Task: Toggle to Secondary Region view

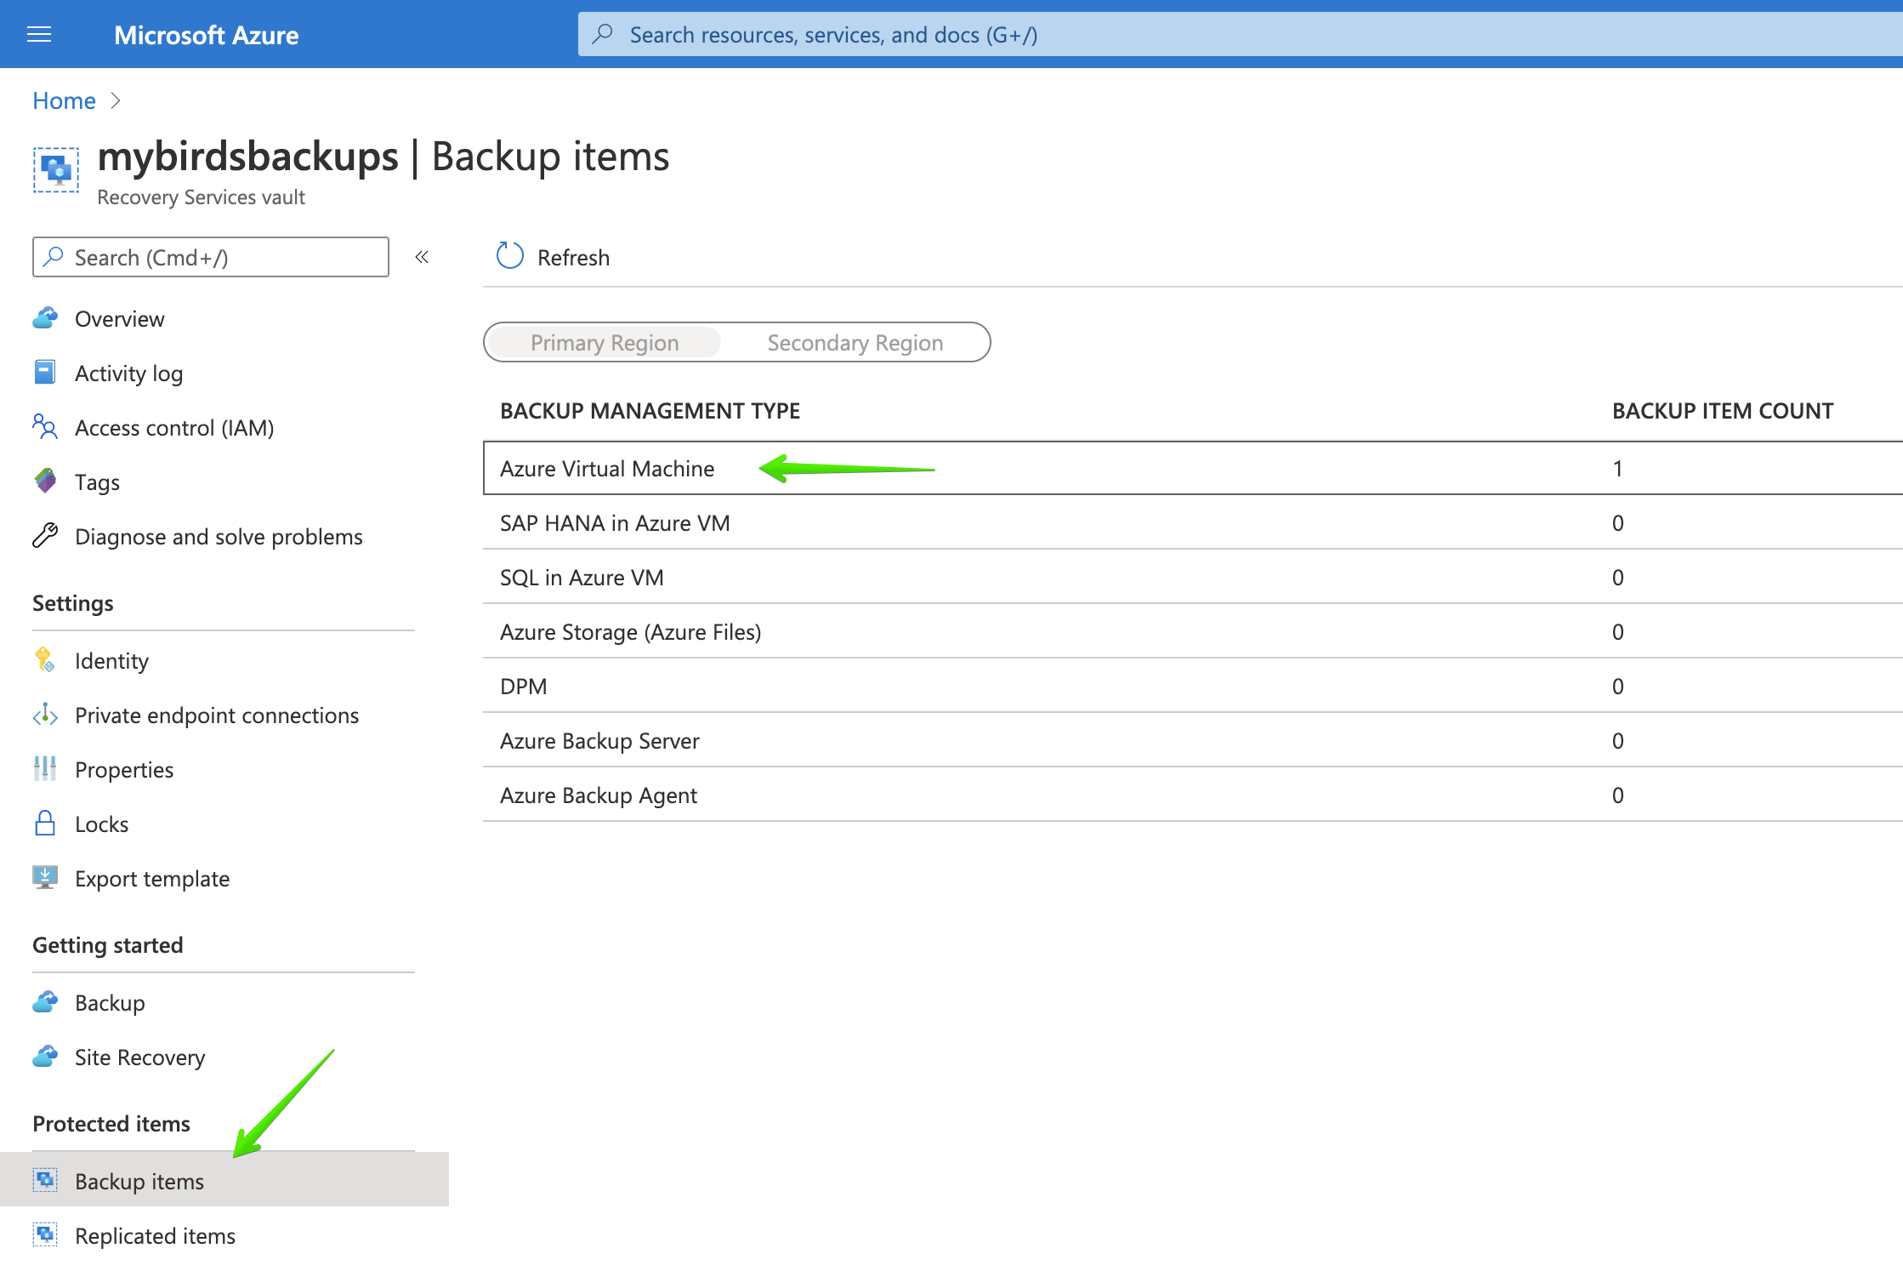Action: 852,342
